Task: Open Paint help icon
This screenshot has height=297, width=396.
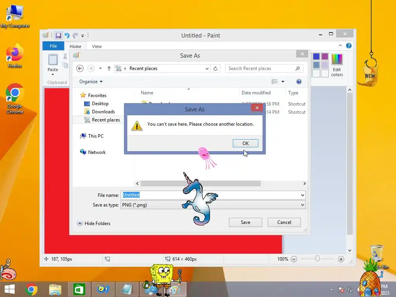Action: 349,46
